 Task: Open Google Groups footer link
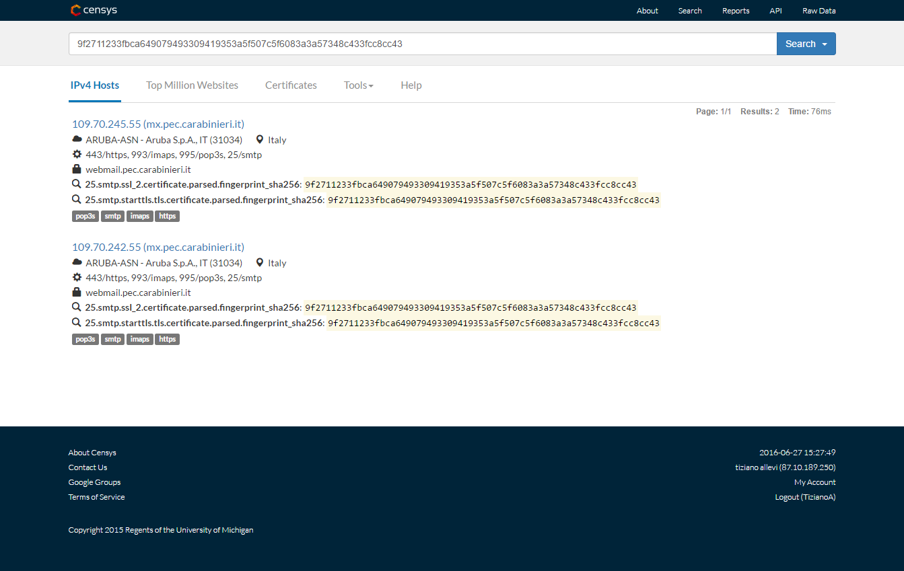tap(94, 482)
